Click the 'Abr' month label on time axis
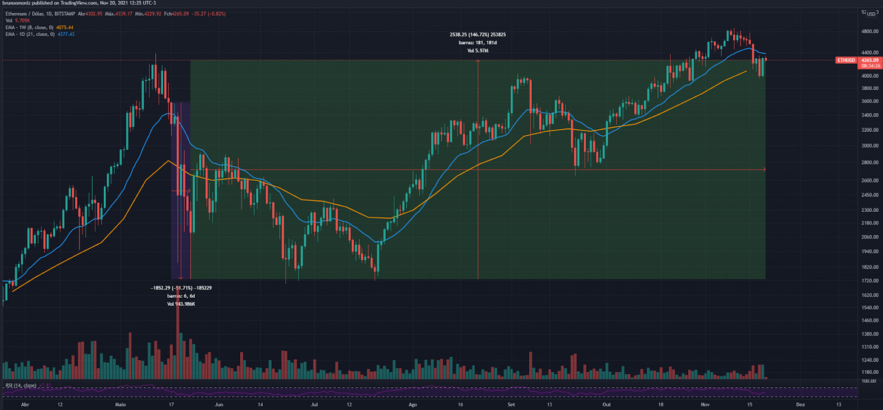Screen dimensions: 883x410 tap(25, 403)
